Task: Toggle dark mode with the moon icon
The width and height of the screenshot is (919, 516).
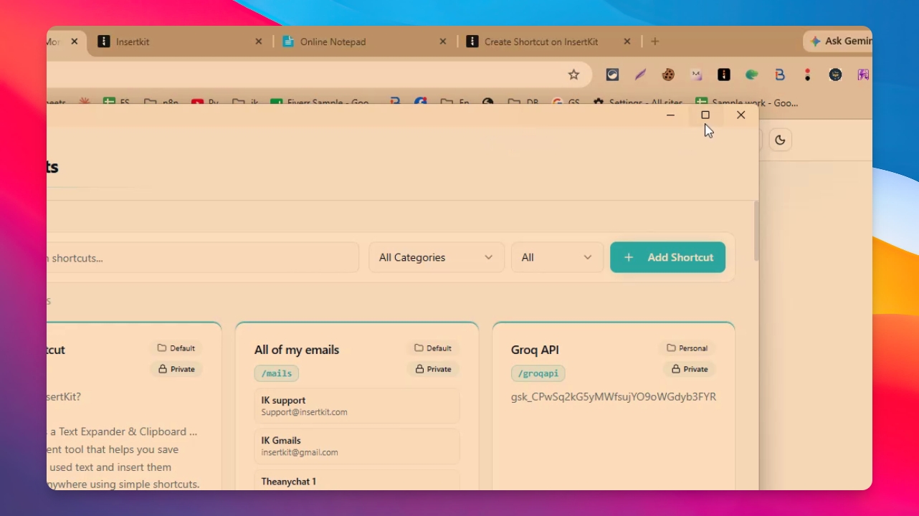Action: pyautogui.click(x=780, y=140)
